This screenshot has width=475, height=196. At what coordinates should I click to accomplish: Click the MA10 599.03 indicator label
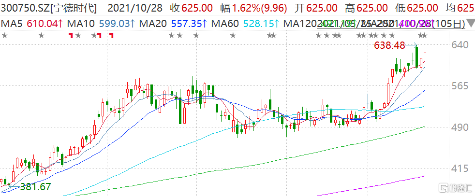(x=101, y=23)
